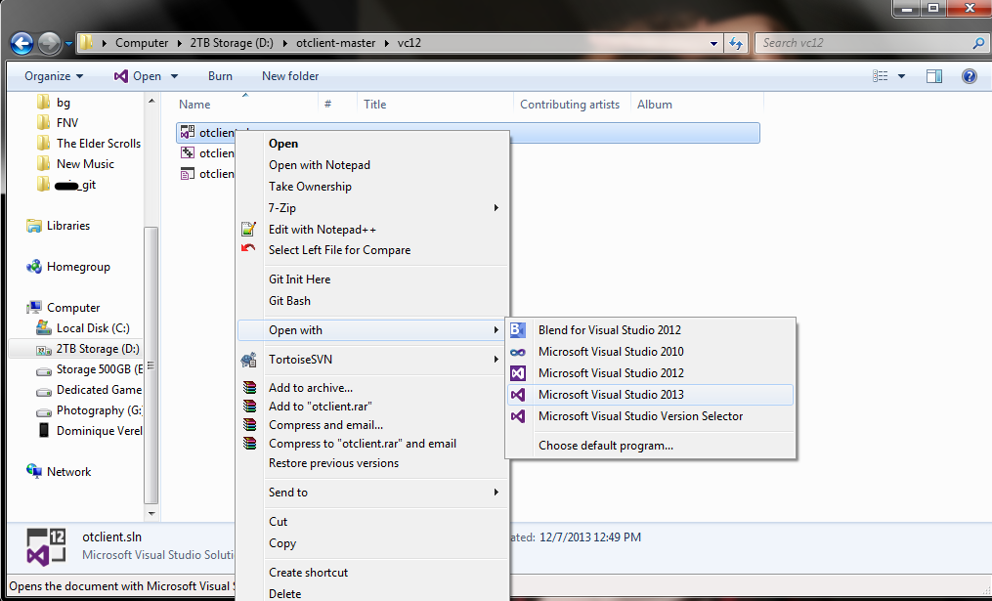Click the second otclient project file icon

(188, 152)
